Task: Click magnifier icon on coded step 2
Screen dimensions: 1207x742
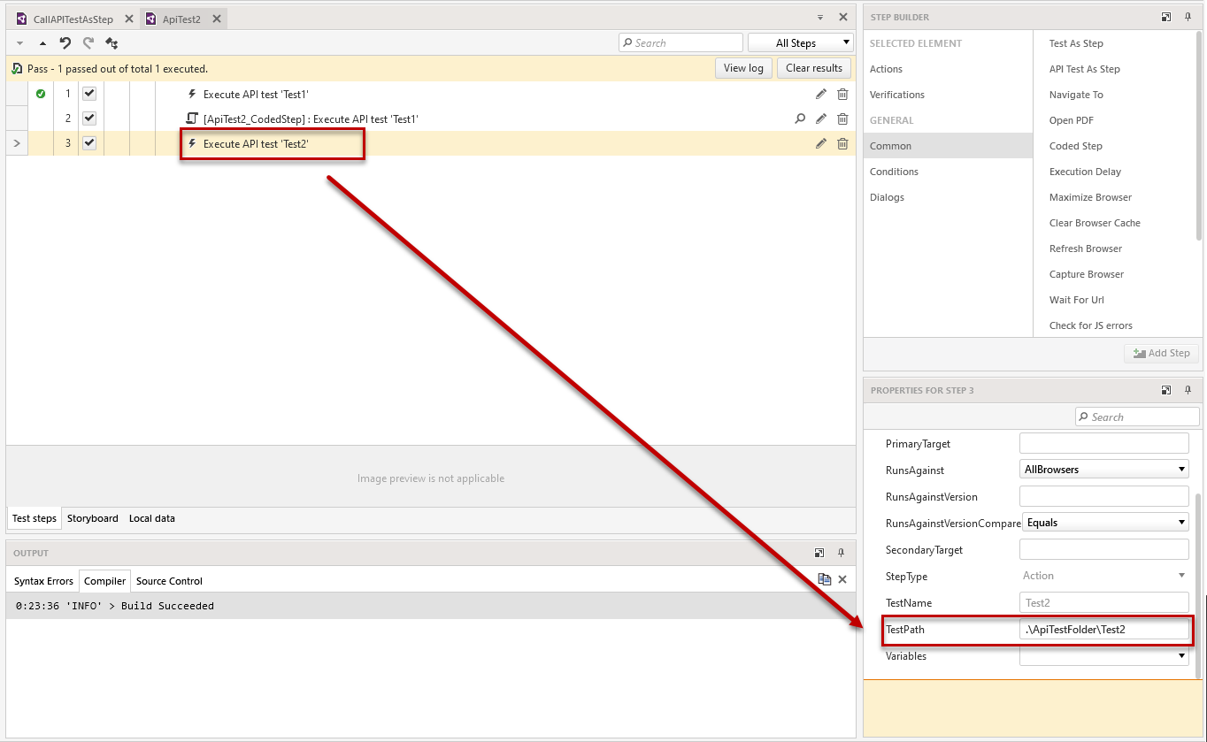Action: [800, 119]
